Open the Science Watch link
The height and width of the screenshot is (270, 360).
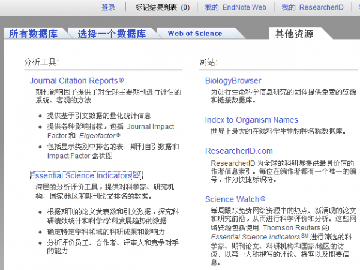[x=235, y=199]
